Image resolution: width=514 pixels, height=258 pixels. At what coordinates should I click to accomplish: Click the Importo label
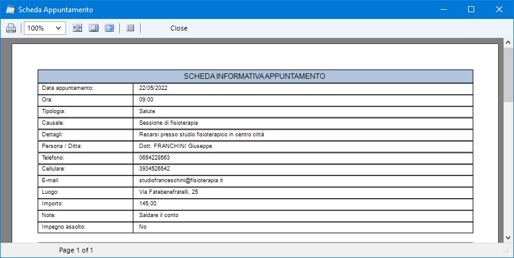click(52, 204)
